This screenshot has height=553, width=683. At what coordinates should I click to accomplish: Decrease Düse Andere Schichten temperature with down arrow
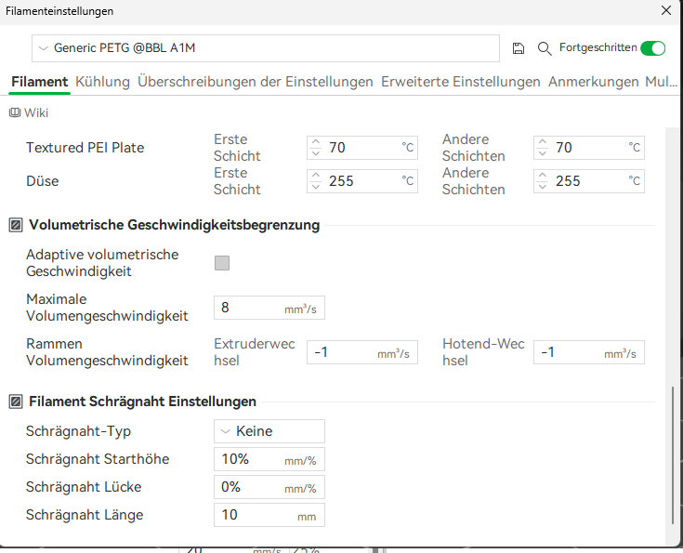click(543, 186)
